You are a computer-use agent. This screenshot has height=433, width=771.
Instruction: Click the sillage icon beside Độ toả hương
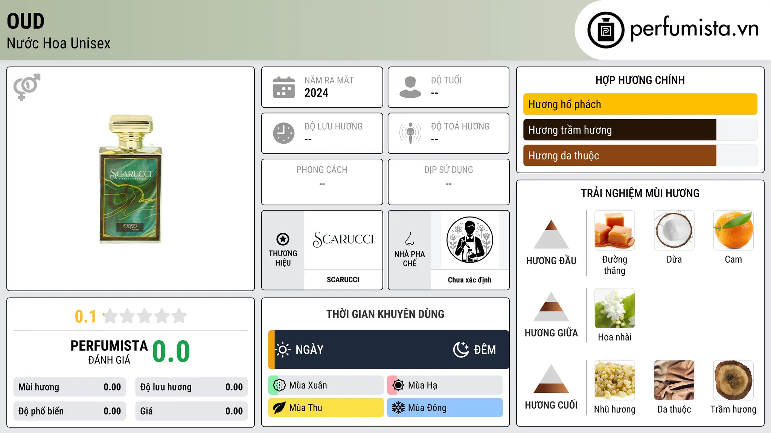(410, 133)
